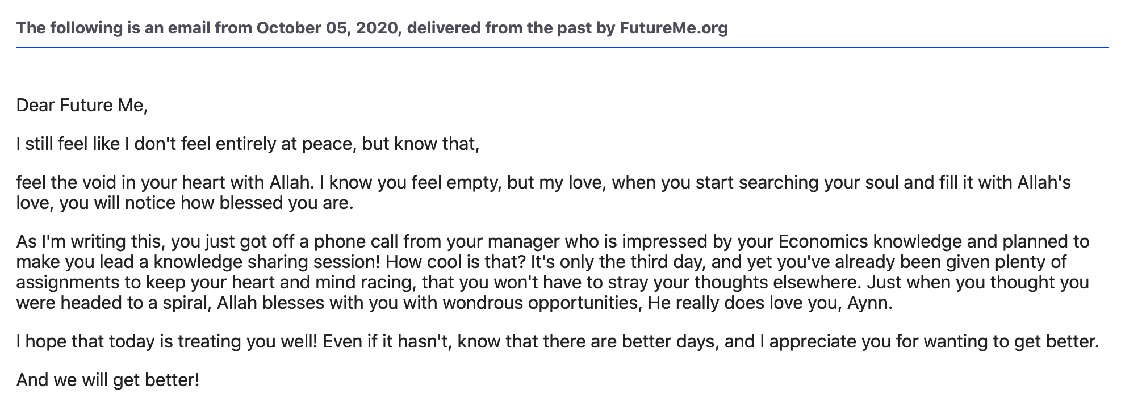Click the name 'Aynn.' ending the paragraph
The height and width of the screenshot is (402, 1121).
[x=870, y=303]
